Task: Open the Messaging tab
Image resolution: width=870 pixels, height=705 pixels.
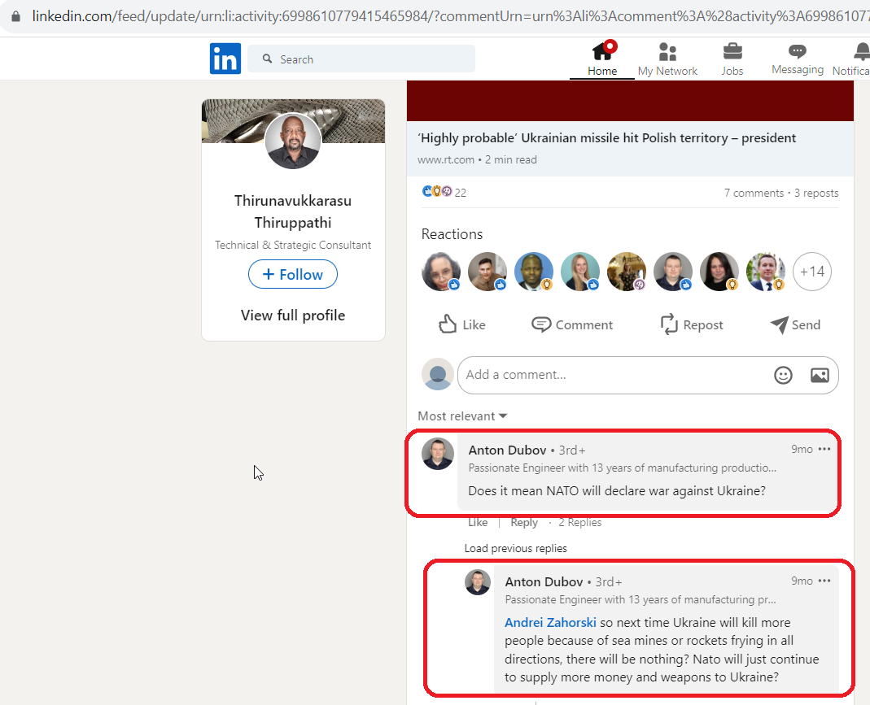Action: [x=798, y=59]
